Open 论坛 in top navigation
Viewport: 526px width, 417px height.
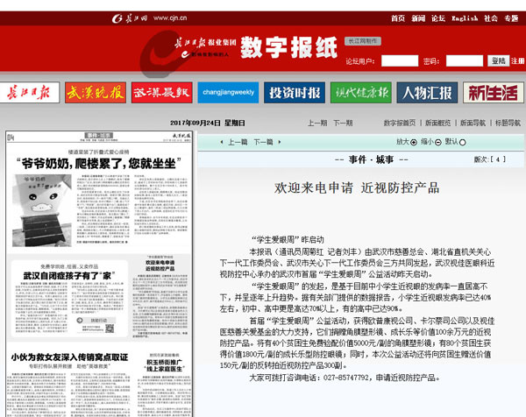coord(438,18)
